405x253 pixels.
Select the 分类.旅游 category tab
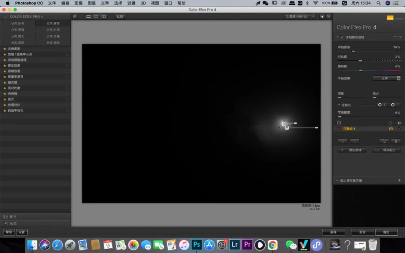pos(53,43)
